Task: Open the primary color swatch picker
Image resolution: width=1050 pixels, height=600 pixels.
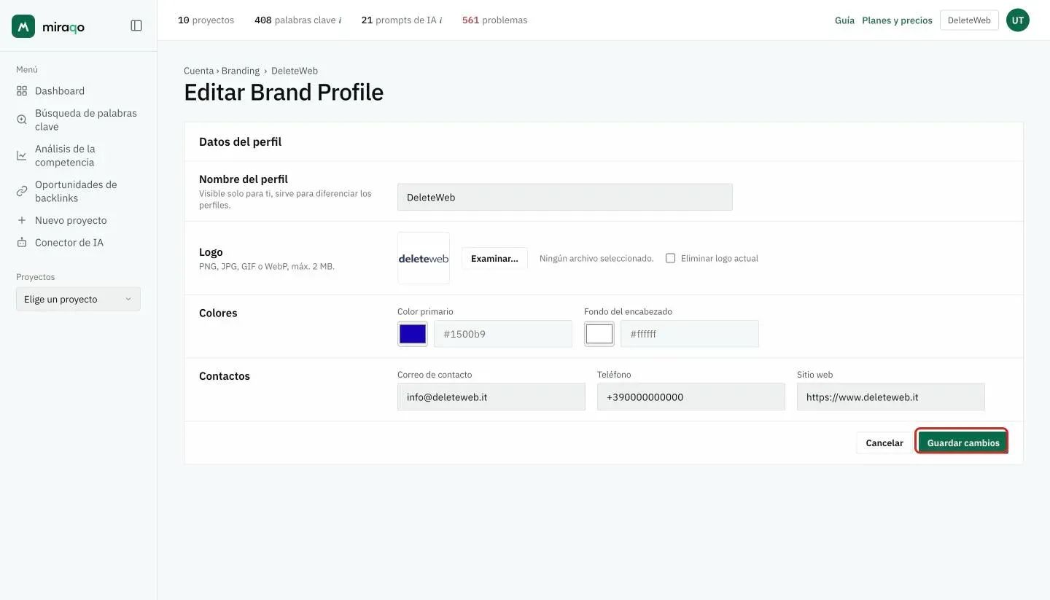Action: 413,334
